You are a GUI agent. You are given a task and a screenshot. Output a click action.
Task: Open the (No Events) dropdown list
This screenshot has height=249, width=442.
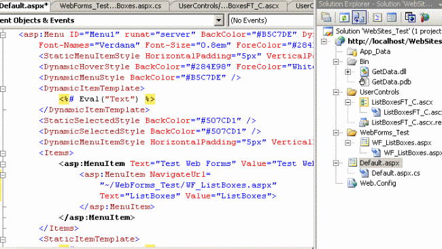pos(271,20)
